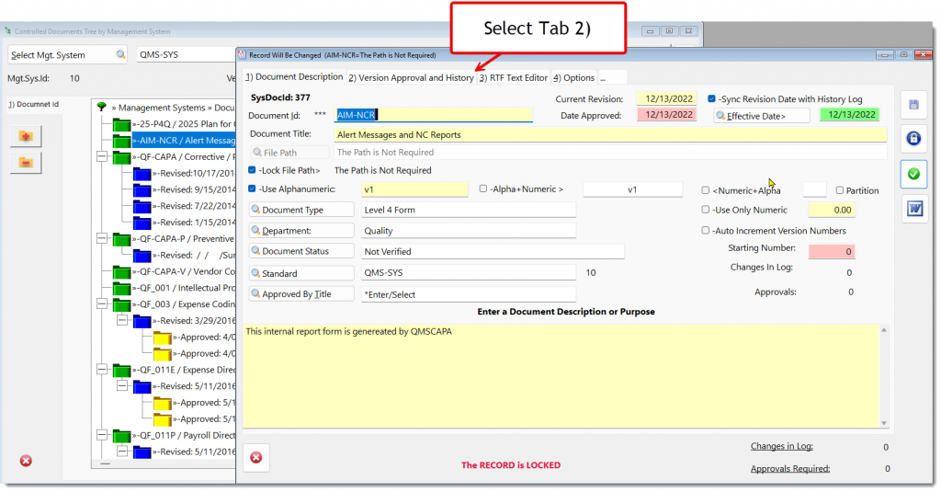941x492 pixels.
Task: Select AIM-NCR / Alert Messages tree row
Action: coord(186,141)
